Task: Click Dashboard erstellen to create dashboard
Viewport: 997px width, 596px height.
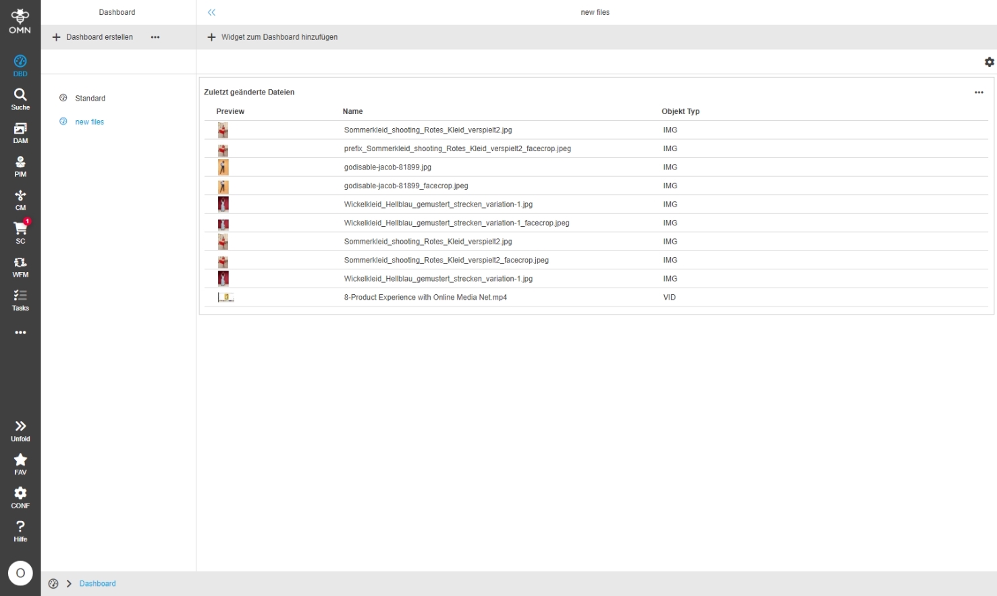Action: (x=92, y=37)
